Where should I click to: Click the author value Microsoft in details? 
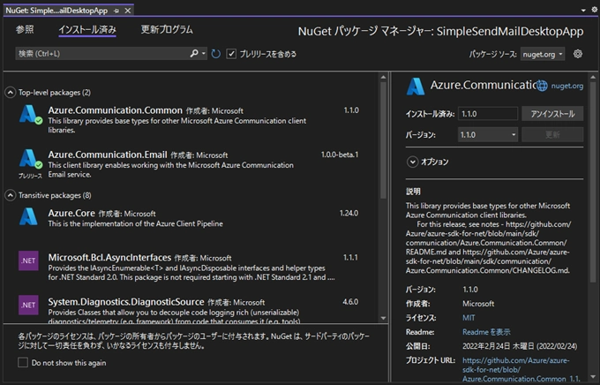tap(478, 304)
